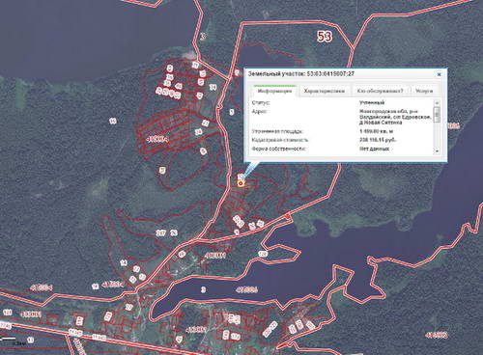Select parcel label 26 next to 217
483x355 pixels.
174,232
